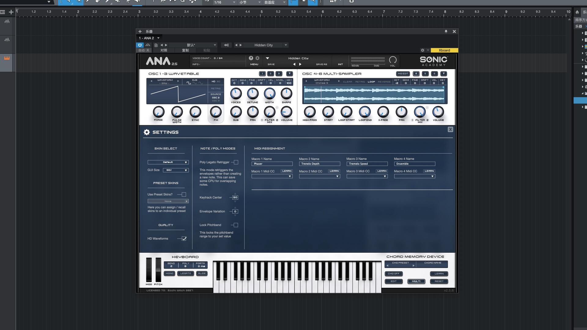Click the MOD wheel slider
Viewport: 587px width, 330px height.
click(x=149, y=270)
